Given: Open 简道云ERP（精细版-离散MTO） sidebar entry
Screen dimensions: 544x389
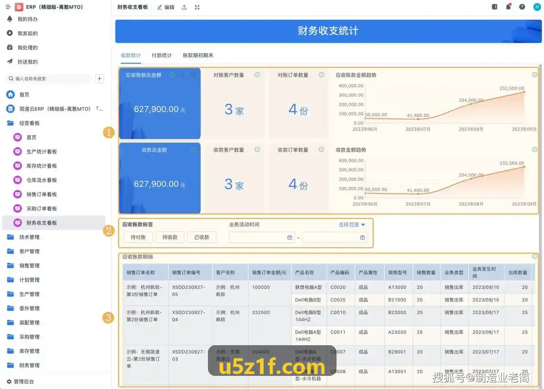Looking at the screenshot, I should 56,109.
